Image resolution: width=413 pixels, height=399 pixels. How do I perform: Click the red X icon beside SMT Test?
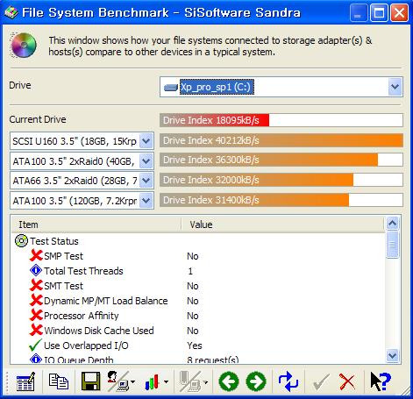coord(36,285)
